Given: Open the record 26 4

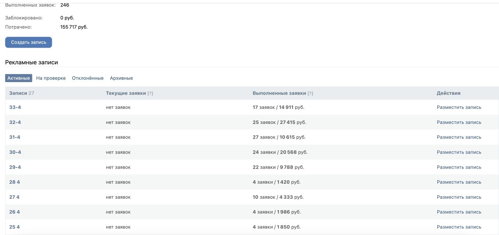Looking at the screenshot, I should tap(15, 212).
